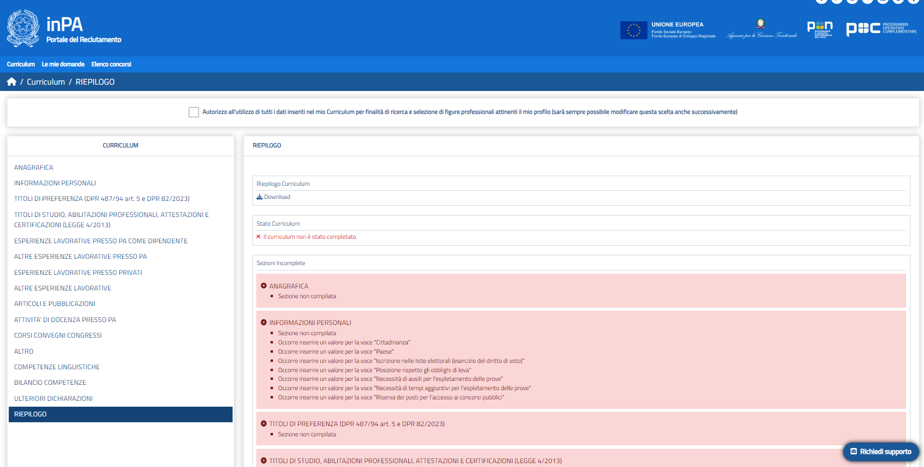Open ALTRE ESPERIENZE LAVORATIVE PRESSO PA

[80, 256]
